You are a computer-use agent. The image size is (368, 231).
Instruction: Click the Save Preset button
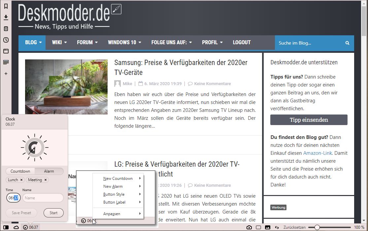tap(21, 213)
